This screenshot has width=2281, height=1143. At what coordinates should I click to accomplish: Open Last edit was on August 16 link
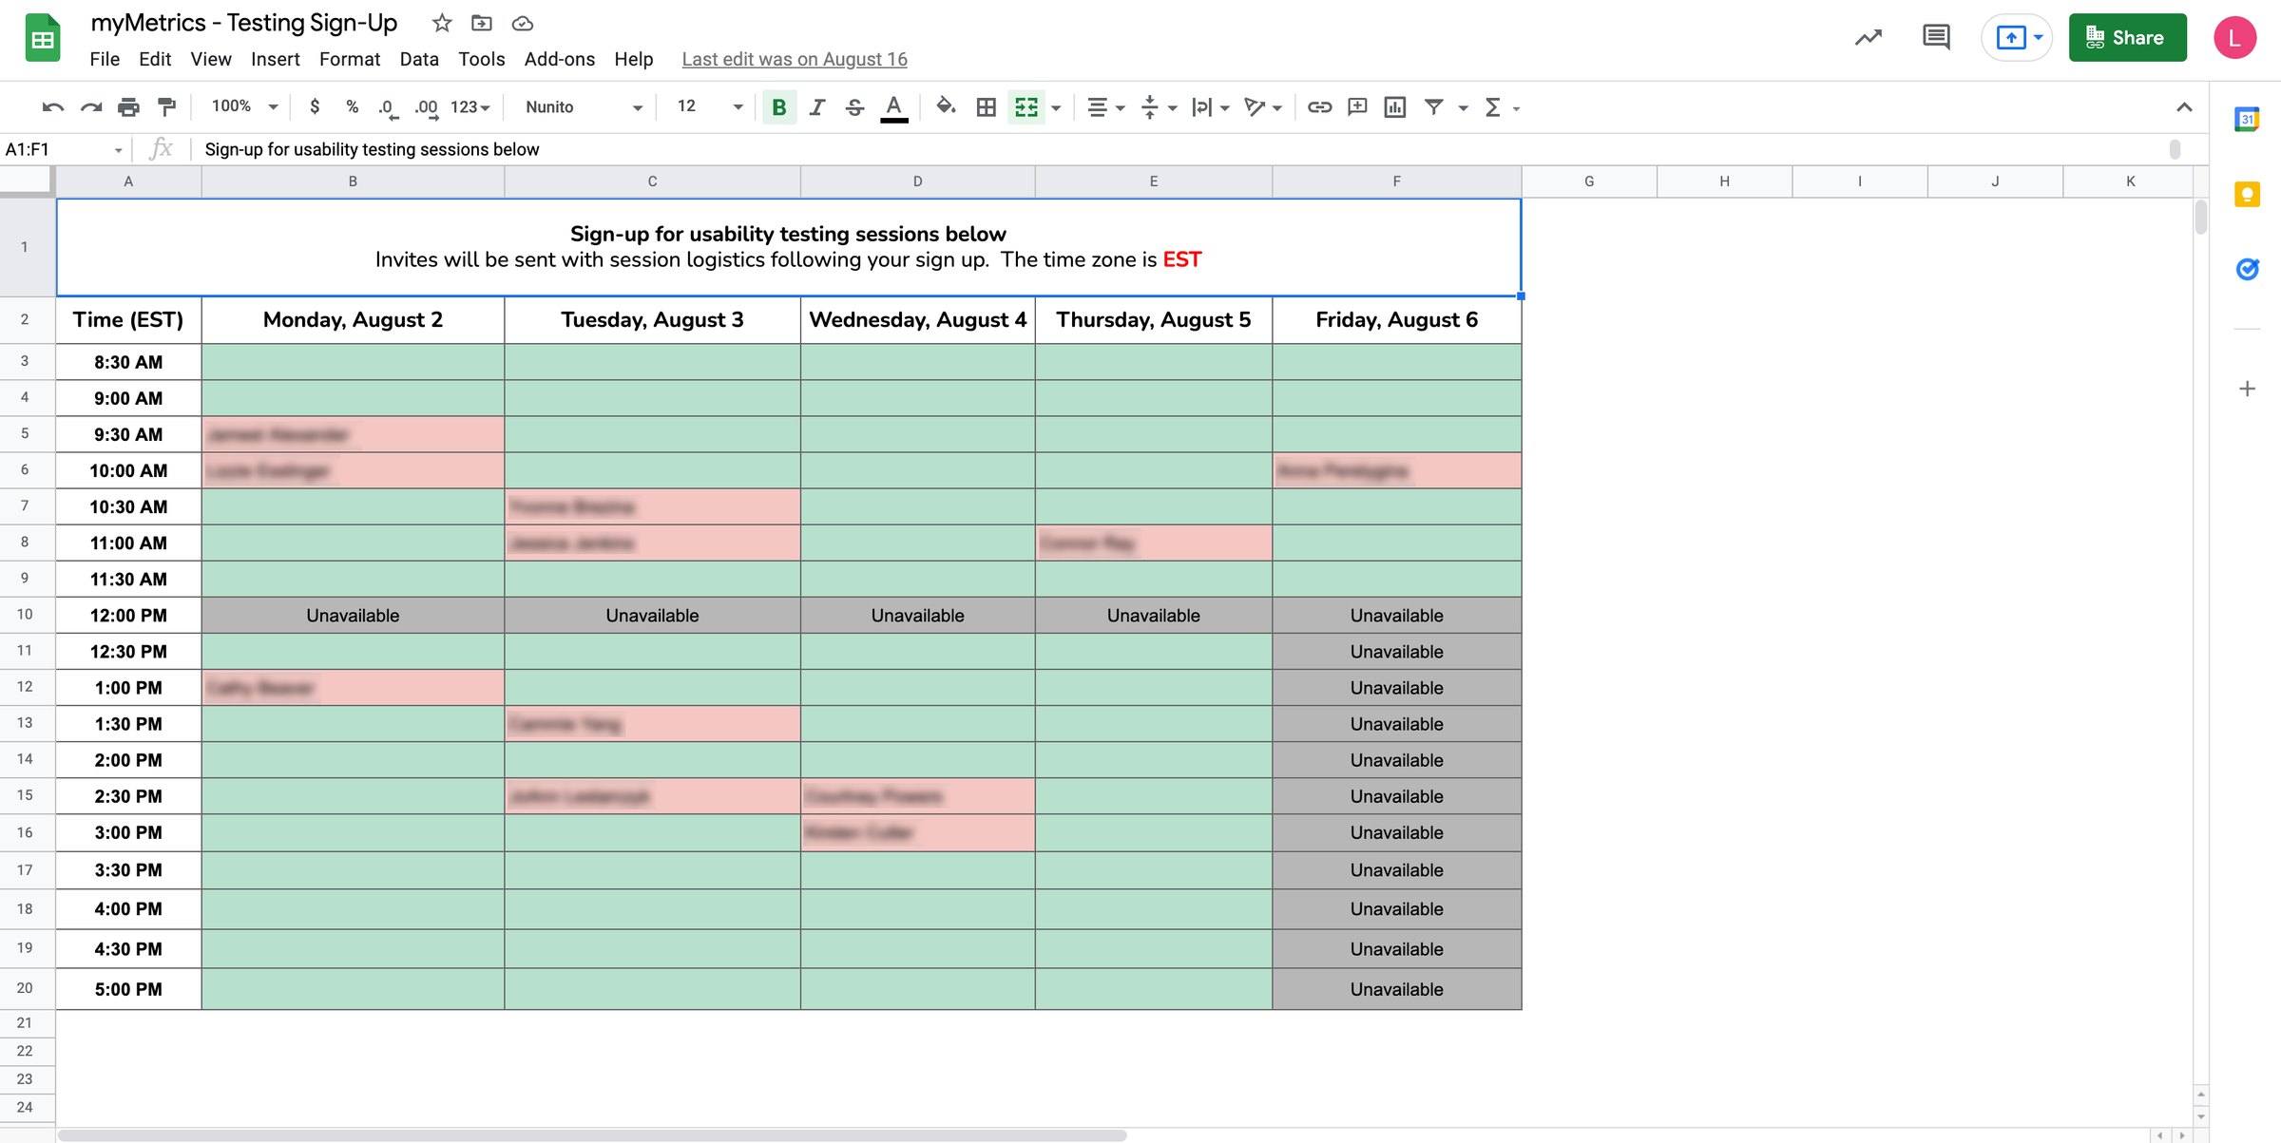[795, 59]
